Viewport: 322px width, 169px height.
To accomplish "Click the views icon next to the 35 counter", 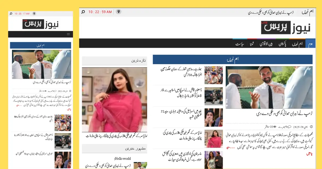I will coord(275,127).
